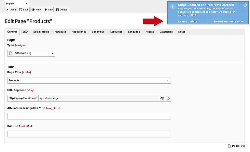Switch to the SEO tab
The height and width of the screenshot is (152, 250).
click(25, 32)
